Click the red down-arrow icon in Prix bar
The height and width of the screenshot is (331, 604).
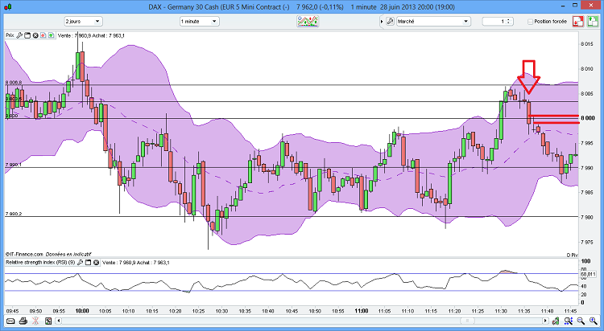43,35
